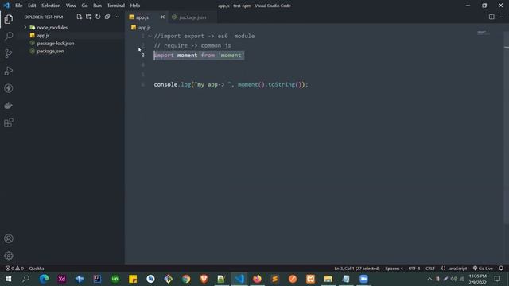Refresh the Explorer file list
Image resolution: width=509 pixels, height=286 pixels.
tap(98, 17)
